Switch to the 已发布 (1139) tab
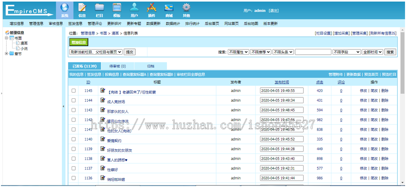Image resolution: width=406 pixels, height=187 pixels. pyautogui.click(x=84, y=66)
